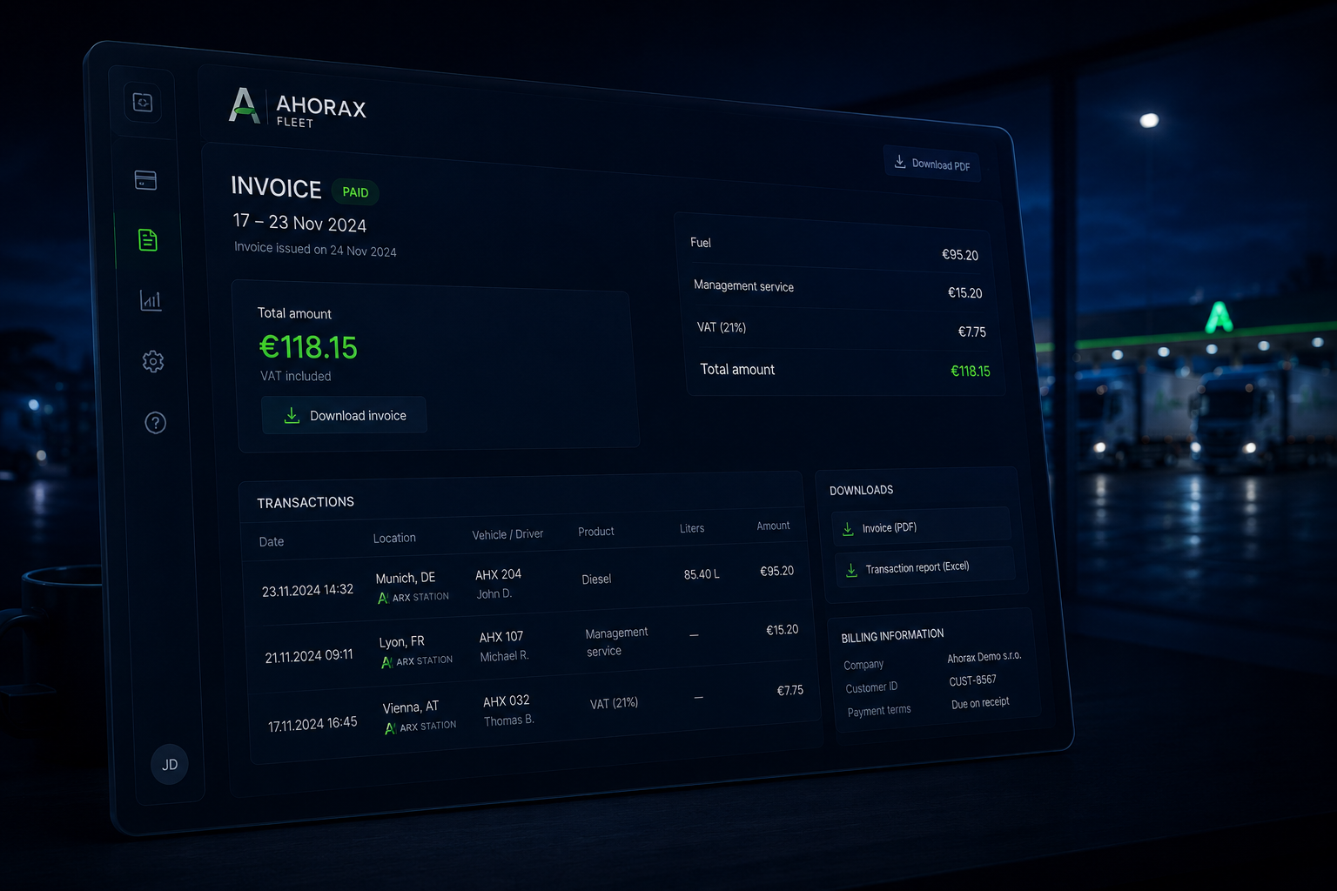Click the Lyon, FR location
Image resolution: width=1337 pixels, height=891 pixels.
tap(402, 641)
